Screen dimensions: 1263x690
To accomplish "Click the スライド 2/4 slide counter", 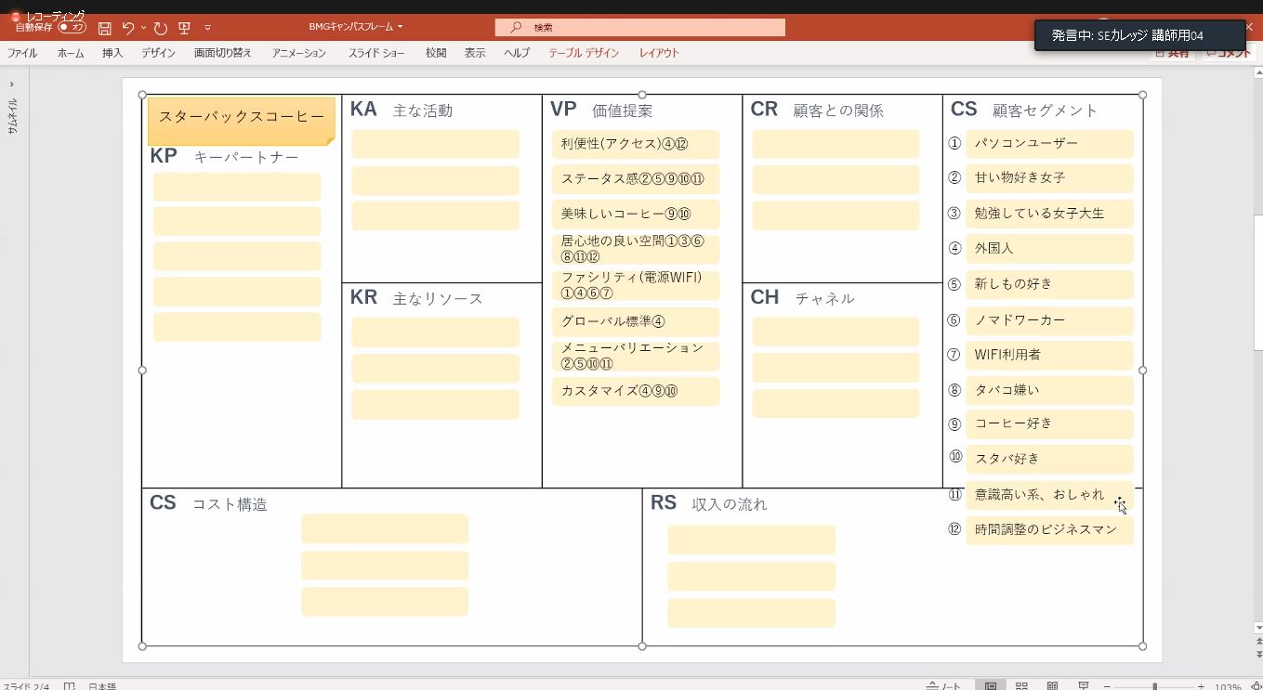I will [25, 686].
